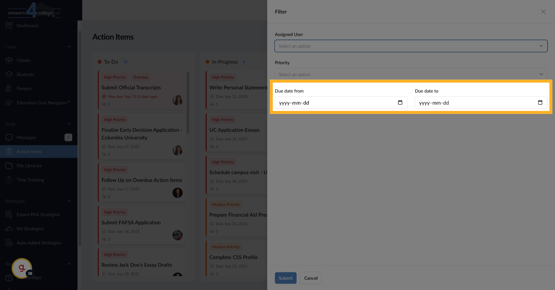Collapse the Cases sidebar section
The width and height of the screenshot is (555, 290).
(69, 47)
